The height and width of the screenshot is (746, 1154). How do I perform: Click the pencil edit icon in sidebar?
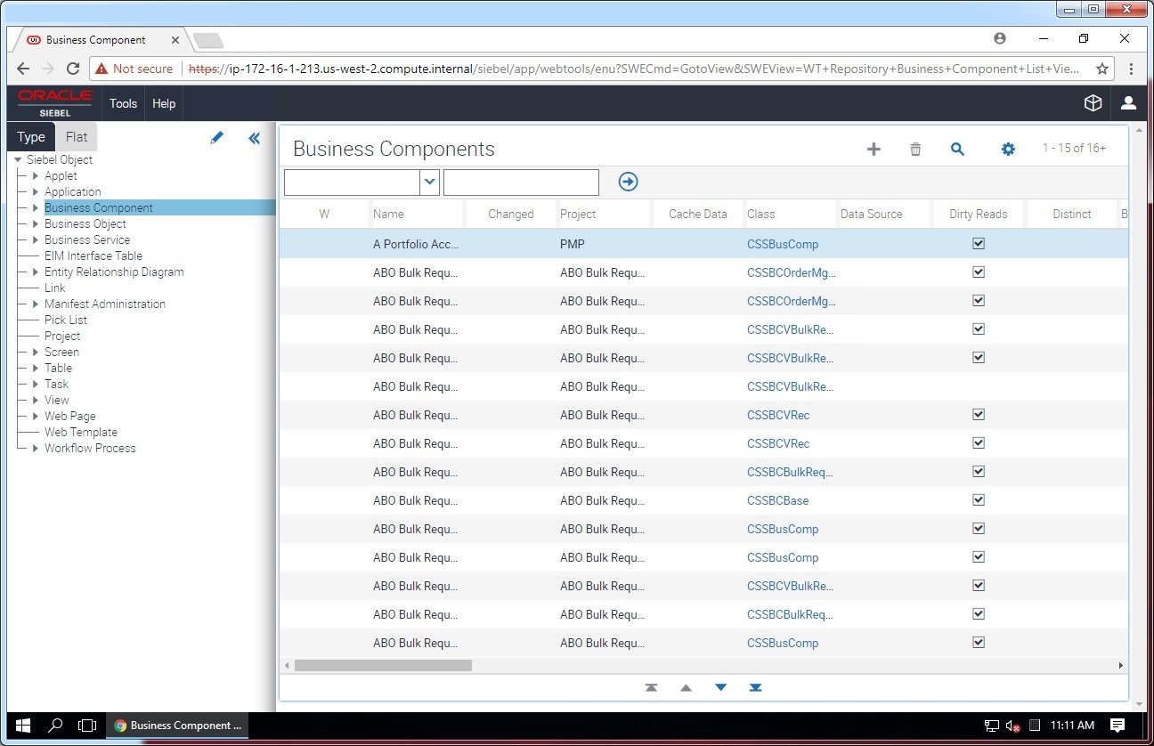216,138
